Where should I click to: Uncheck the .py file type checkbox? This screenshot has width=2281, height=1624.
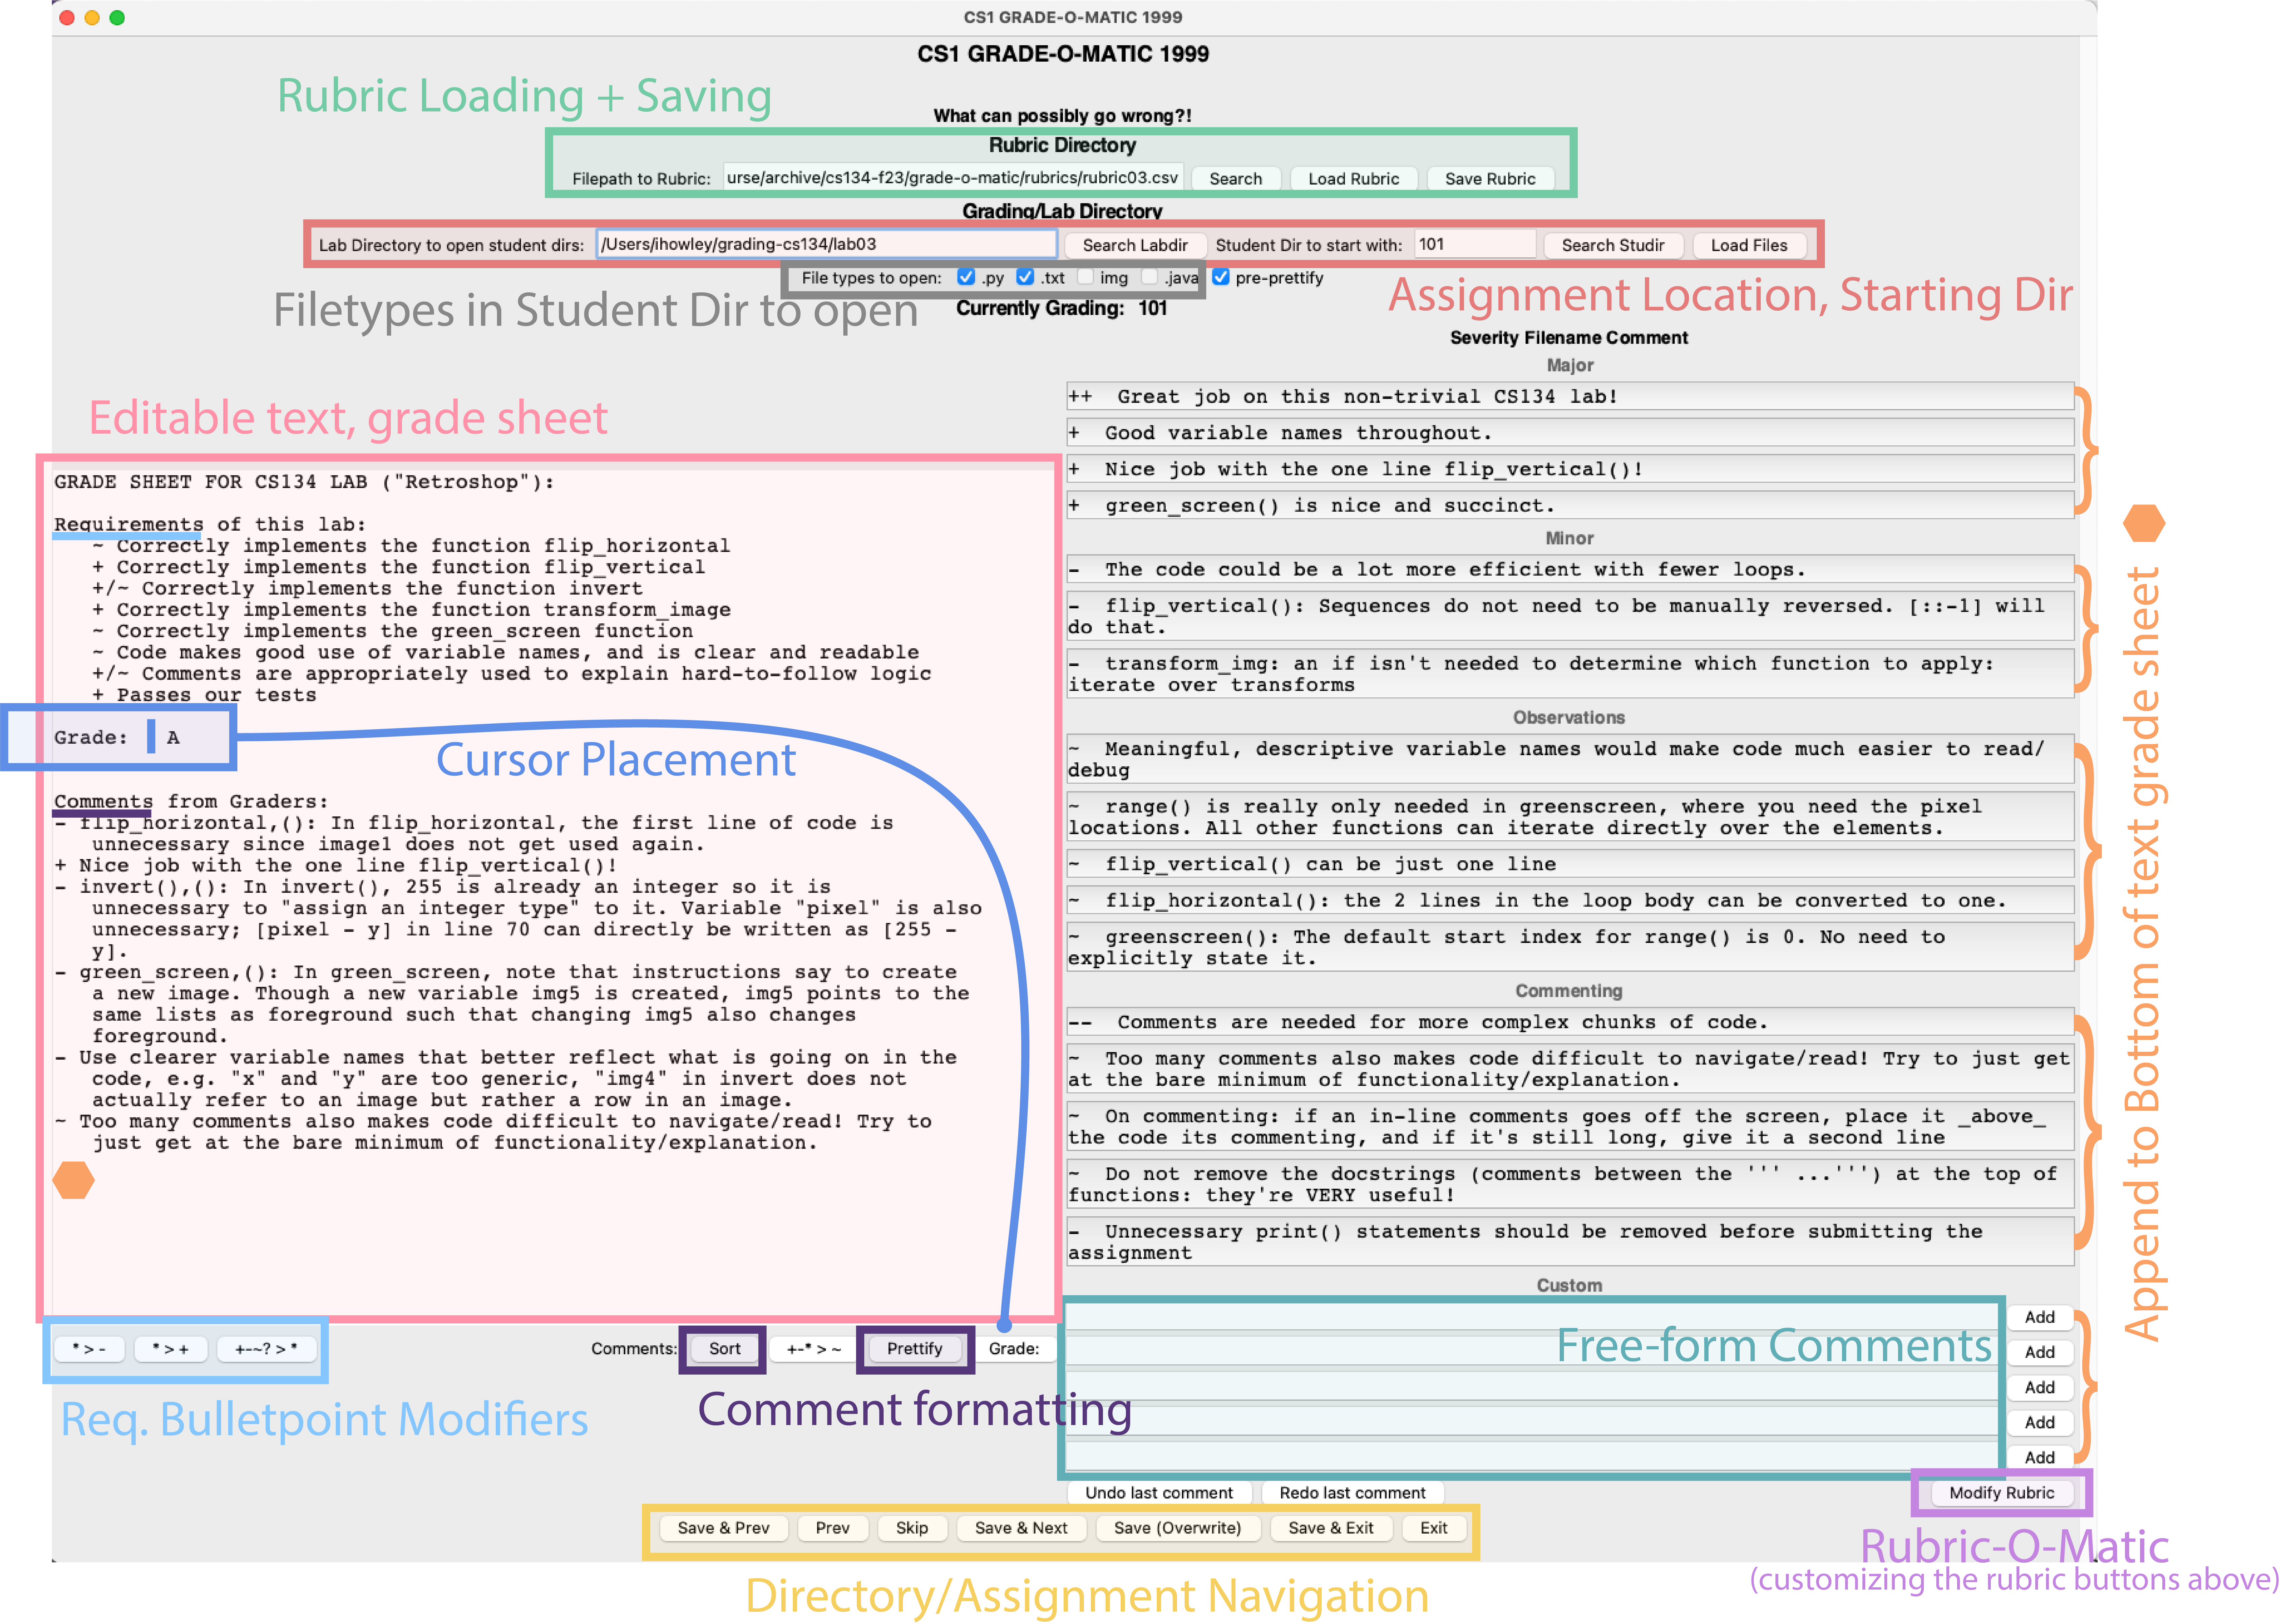pos(966,277)
